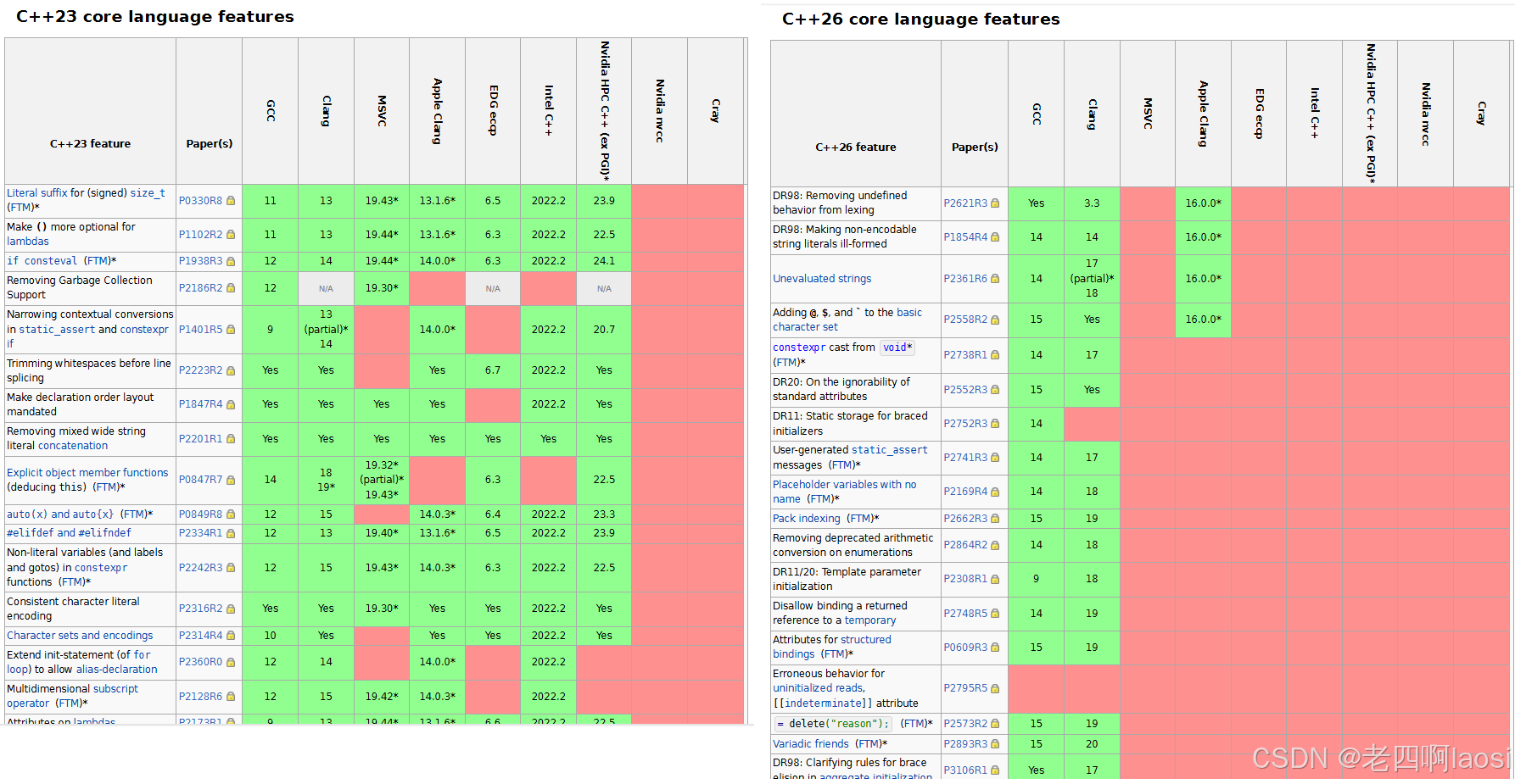Follow paper link P2314R4
Screen dimensions: 1515x784
(x=200, y=636)
